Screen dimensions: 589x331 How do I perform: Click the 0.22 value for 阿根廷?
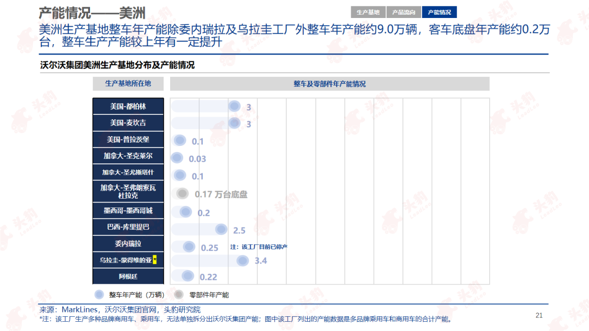[208, 277]
